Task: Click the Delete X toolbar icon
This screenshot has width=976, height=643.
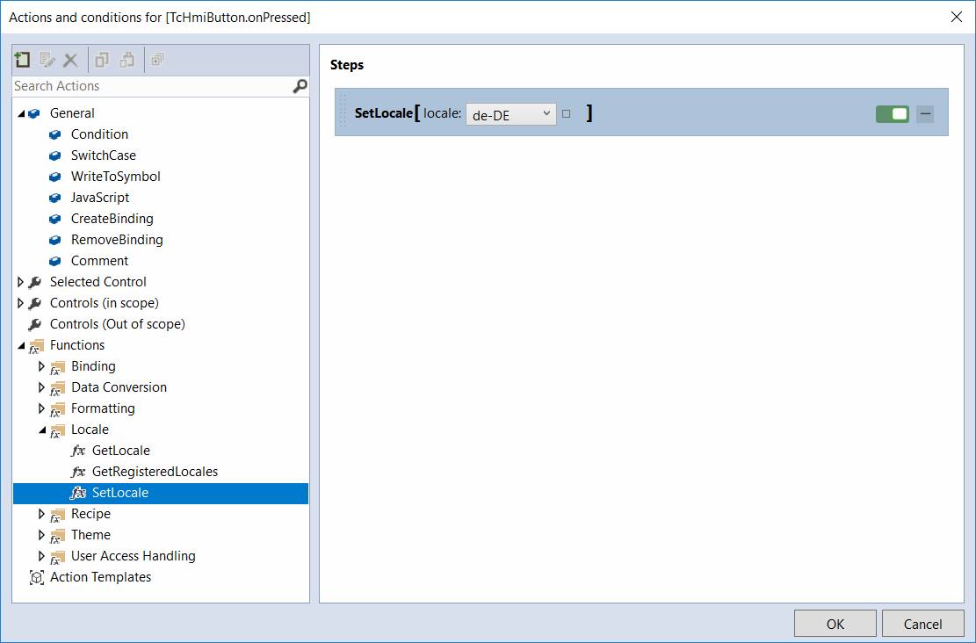Action: pyautogui.click(x=71, y=61)
